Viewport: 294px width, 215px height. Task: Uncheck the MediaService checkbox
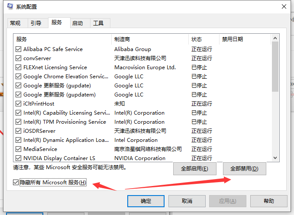click(x=19, y=149)
